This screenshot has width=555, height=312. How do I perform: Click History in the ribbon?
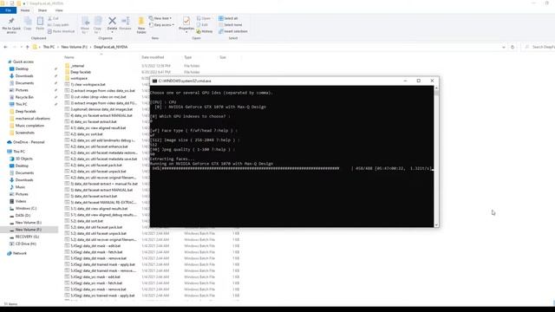pos(205,31)
